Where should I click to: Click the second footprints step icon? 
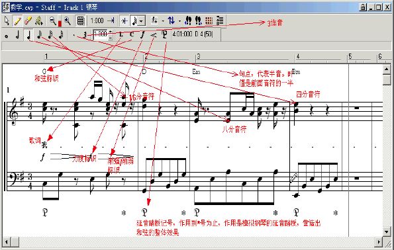[x=199, y=21]
